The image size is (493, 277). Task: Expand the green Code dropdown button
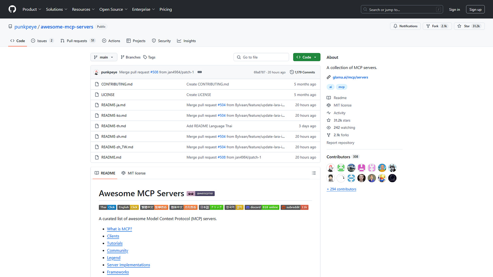[307, 57]
